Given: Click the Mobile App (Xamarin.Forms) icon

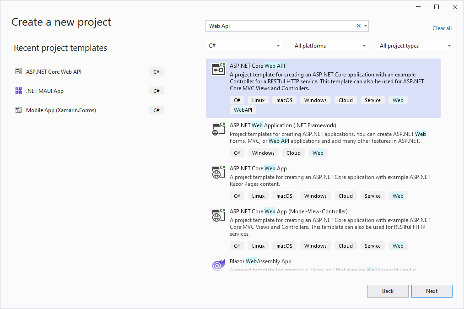Looking at the screenshot, I should [x=19, y=110].
